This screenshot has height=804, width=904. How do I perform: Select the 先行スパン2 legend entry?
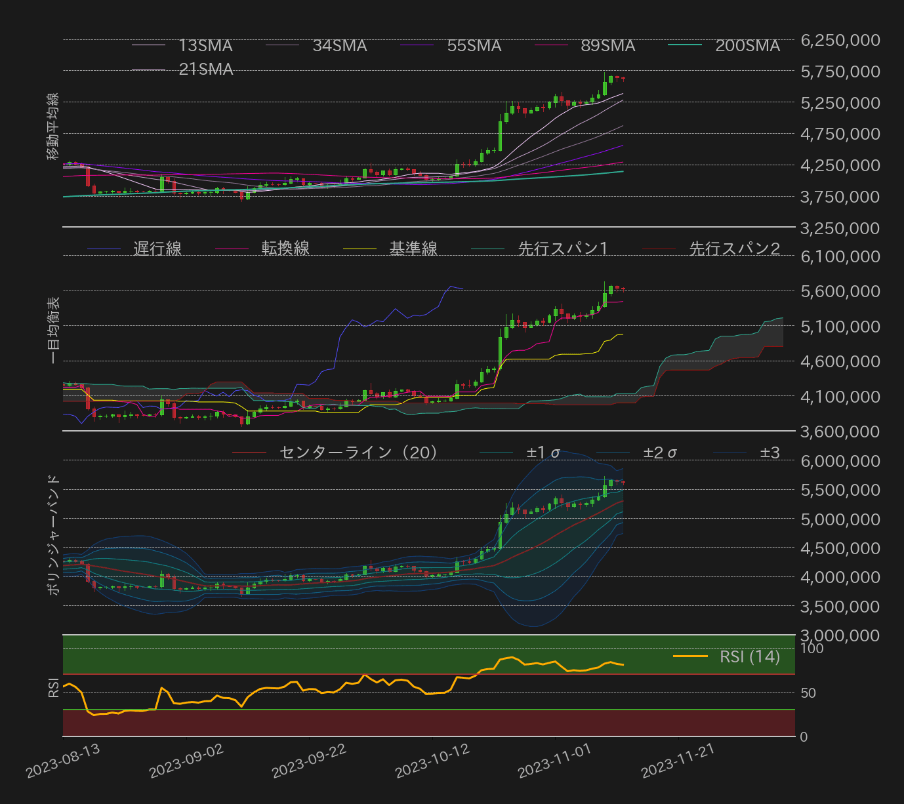tap(734, 249)
